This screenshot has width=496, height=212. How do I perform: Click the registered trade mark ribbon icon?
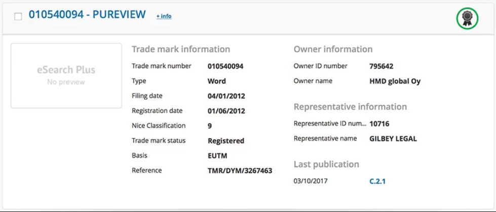point(467,19)
